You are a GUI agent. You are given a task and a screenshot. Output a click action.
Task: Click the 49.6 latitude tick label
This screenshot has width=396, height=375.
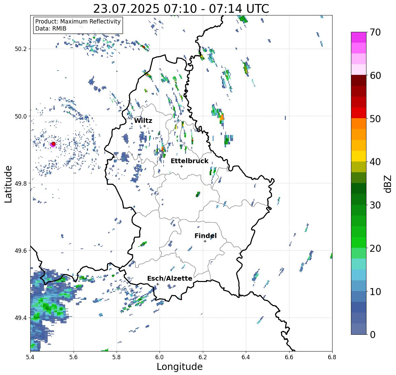pos(21,250)
